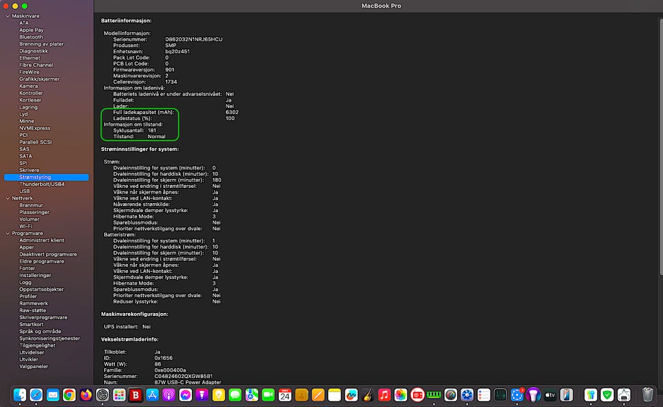Select Bluetooth in the sidebar

tap(30, 37)
